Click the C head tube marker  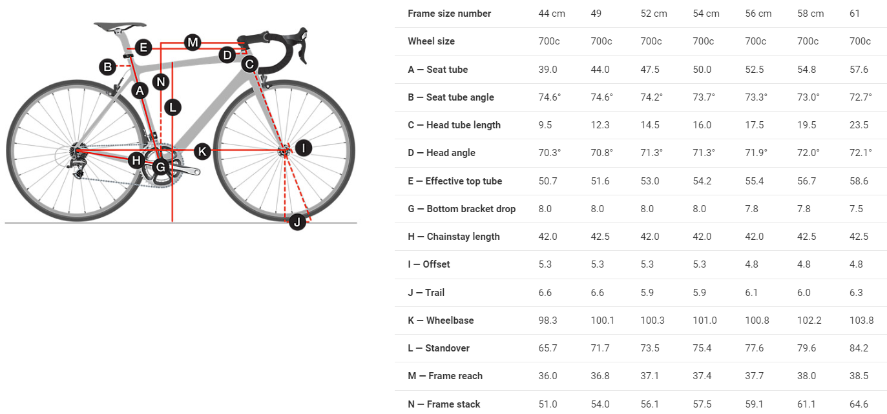(249, 64)
